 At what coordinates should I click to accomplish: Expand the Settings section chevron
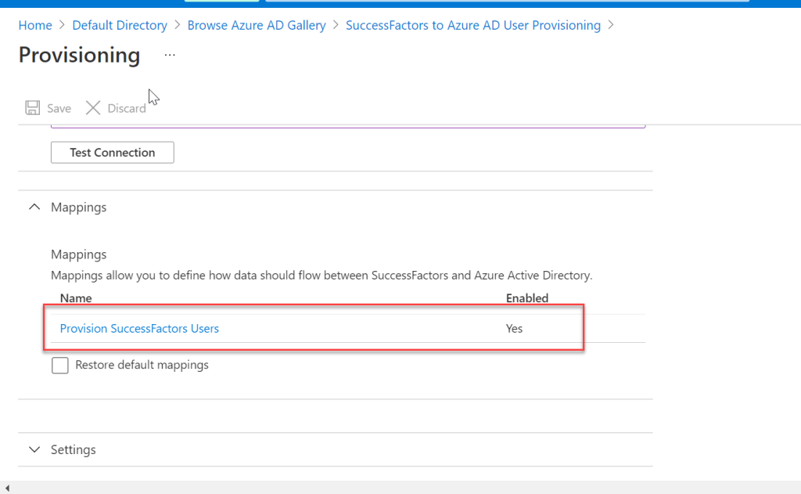point(34,449)
